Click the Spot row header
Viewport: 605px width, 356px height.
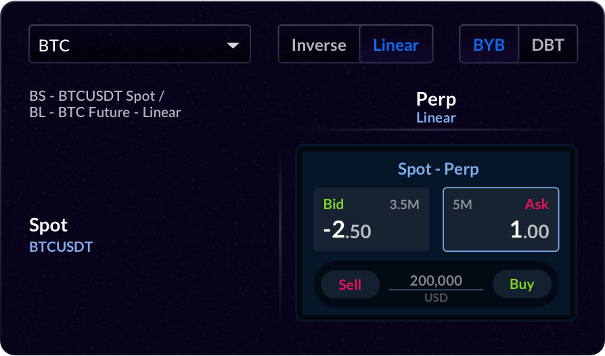tap(48, 225)
